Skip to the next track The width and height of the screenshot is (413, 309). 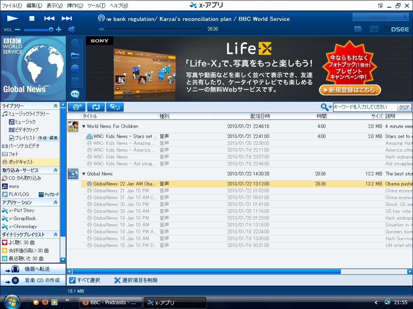(67, 19)
